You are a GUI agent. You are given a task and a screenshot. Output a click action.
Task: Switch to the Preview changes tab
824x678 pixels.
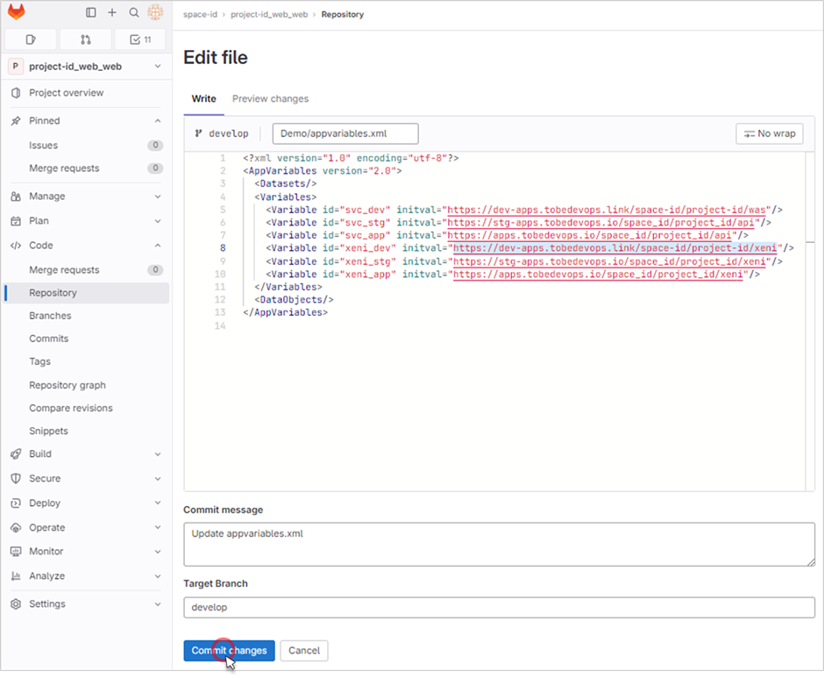[x=270, y=99]
